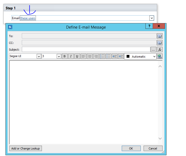Insert bulleted list

(108, 56)
